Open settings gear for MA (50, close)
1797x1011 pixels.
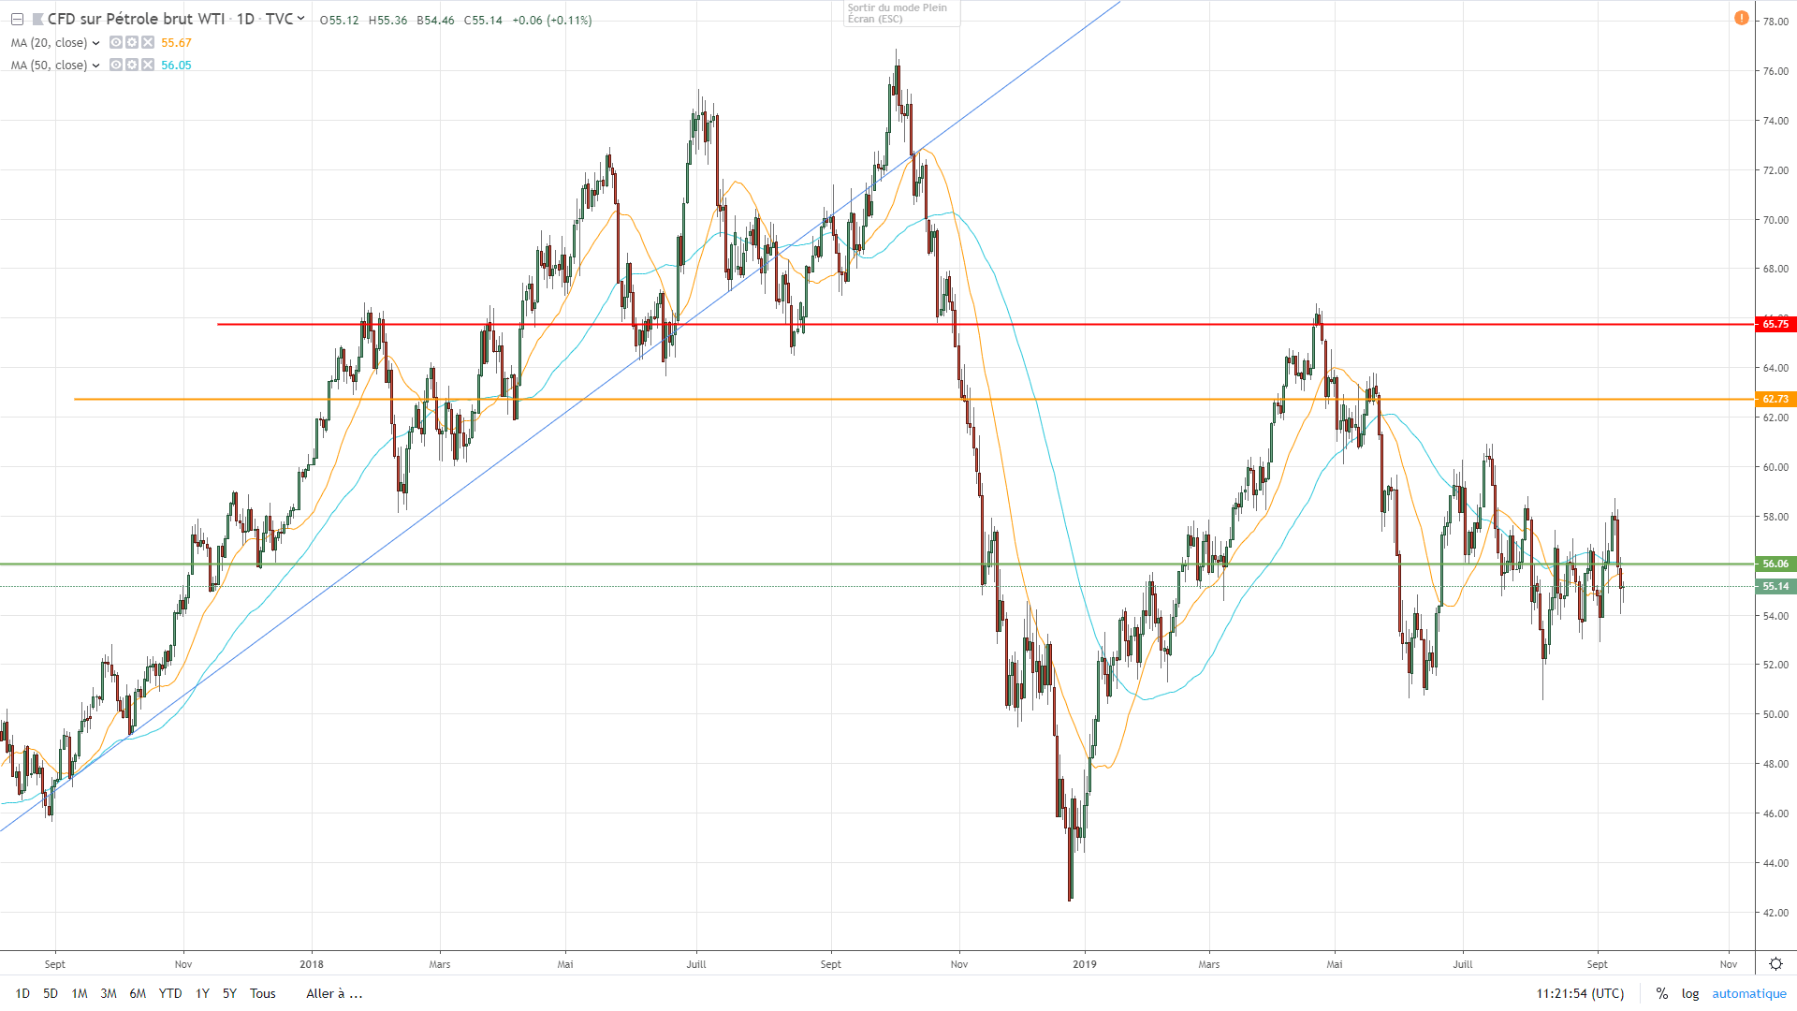132,65
